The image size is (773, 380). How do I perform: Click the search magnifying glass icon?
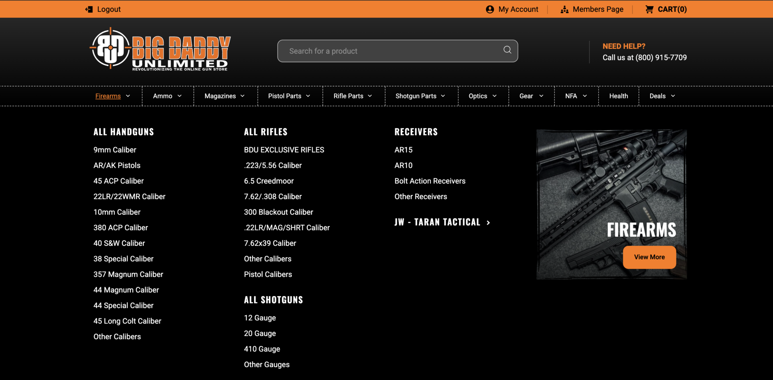click(x=507, y=50)
